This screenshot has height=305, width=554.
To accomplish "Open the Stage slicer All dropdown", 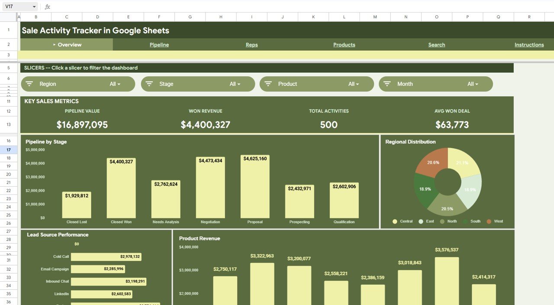I will click(235, 84).
